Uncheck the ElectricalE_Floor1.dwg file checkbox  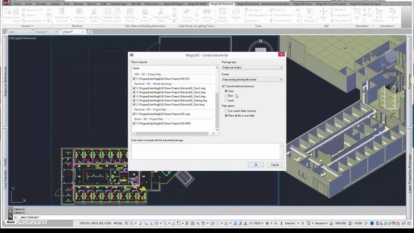[134, 88]
